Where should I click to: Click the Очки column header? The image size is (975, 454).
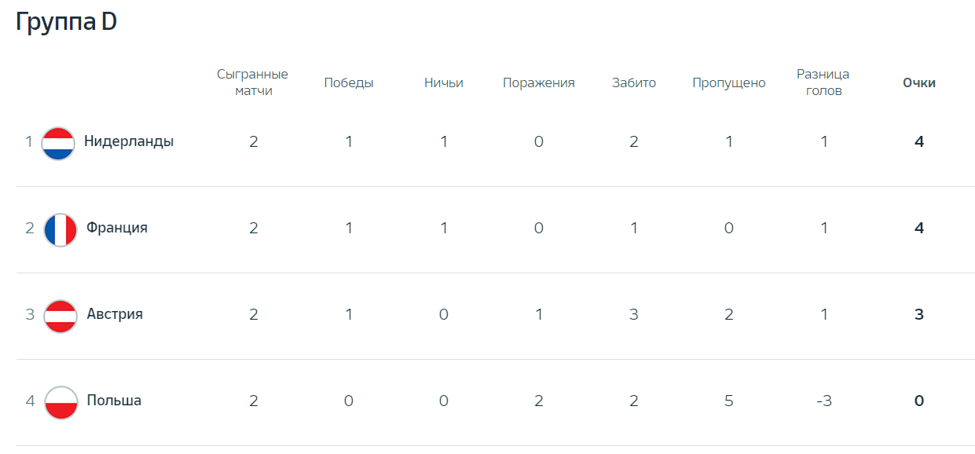(919, 82)
